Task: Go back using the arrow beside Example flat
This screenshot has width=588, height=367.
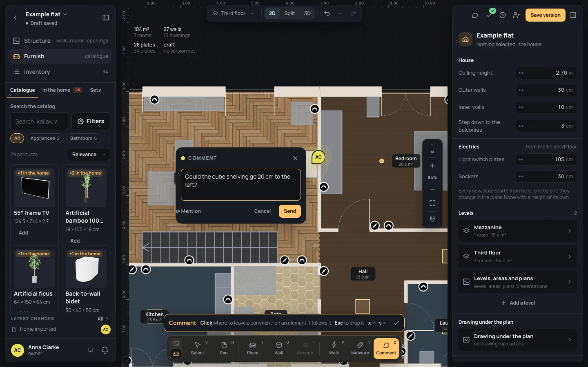Action: 15,18
